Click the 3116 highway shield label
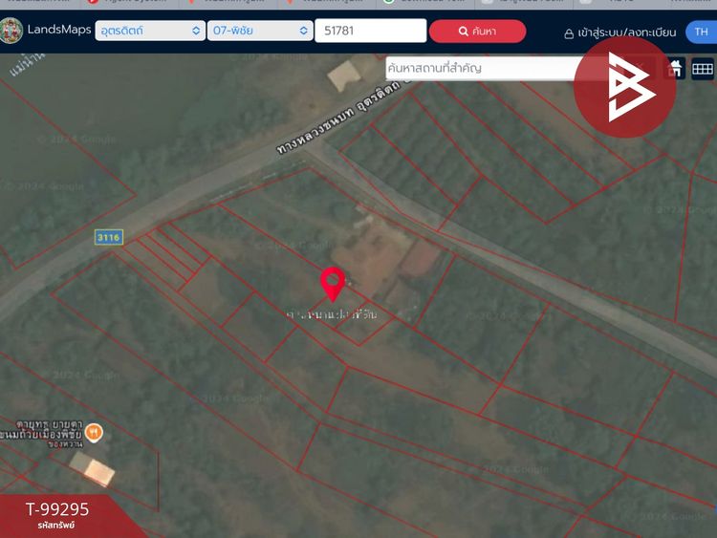Image resolution: width=717 pixels, height=538 pixels. point(109,237)
